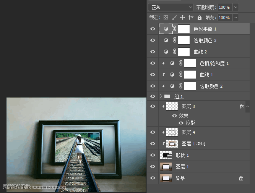Select the 图层 1 拷贝 layer name
Screen dimensions: 255x193
pyautogui.click(x=193, y=144)
